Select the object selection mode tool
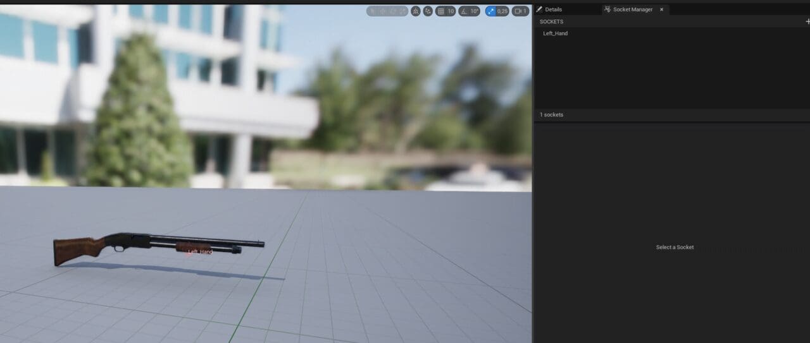Viewport: 810px width, 343px height. [x=373, y=11]
